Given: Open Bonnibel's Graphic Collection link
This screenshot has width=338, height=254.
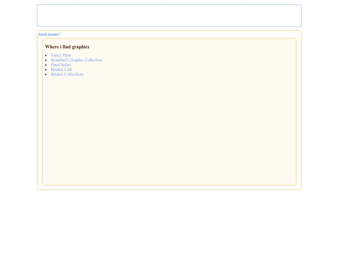Looking at the screenshot, I should click(x=76, y=60).
